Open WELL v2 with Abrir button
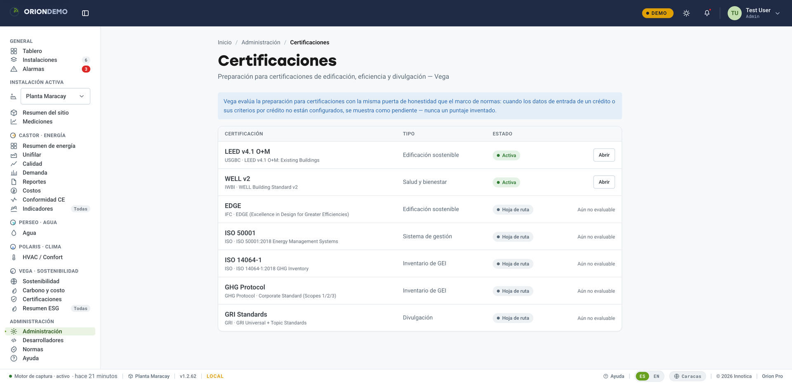 coord(604,182)
